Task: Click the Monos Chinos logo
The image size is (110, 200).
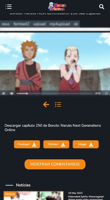Action: click(57, 6)
